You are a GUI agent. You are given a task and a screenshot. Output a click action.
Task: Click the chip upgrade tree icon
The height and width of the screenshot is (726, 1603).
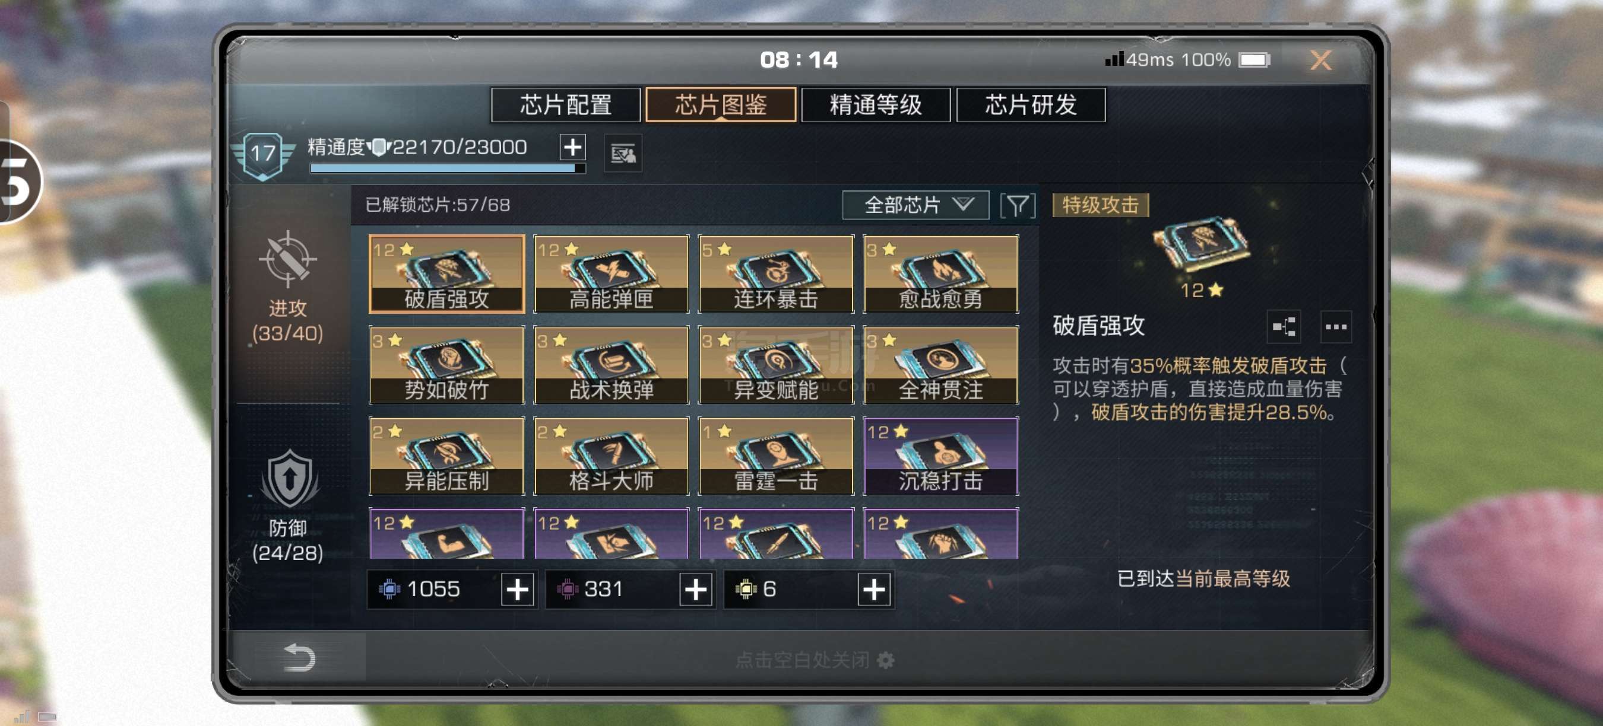1284,326
